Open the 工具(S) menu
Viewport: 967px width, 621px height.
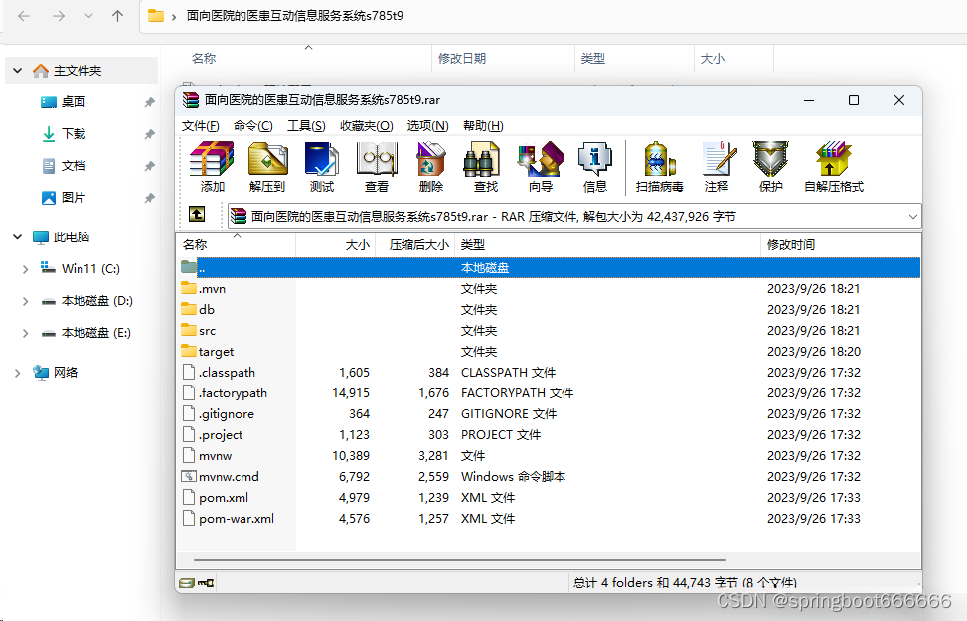tap(306, 126)
